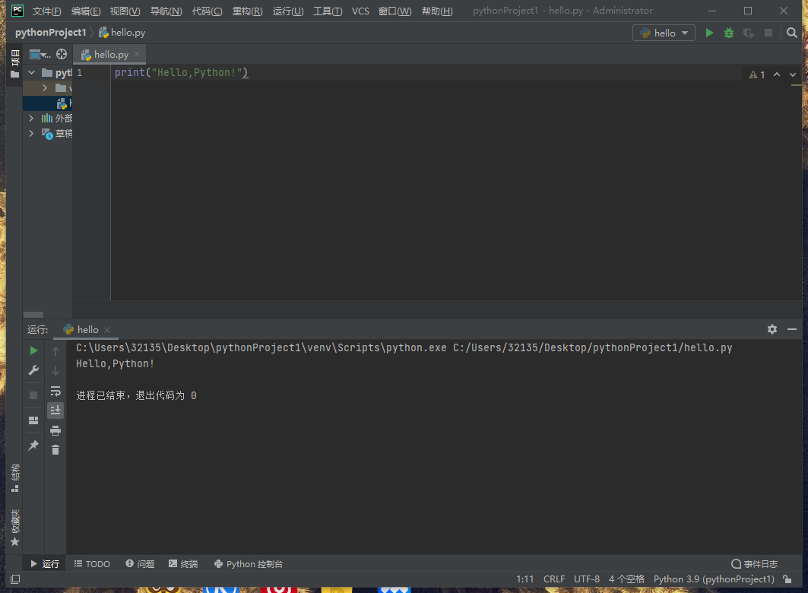Close the hello.py editor tab
Image resolution: width=808 pixels, height=593 pixels.
tap(137, 54)
